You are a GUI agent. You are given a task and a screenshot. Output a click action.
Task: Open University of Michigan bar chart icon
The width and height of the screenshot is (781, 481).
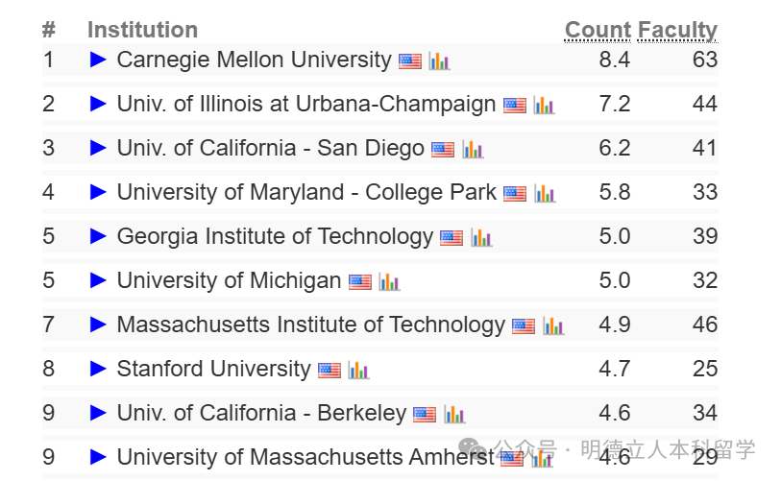(388, 281)
